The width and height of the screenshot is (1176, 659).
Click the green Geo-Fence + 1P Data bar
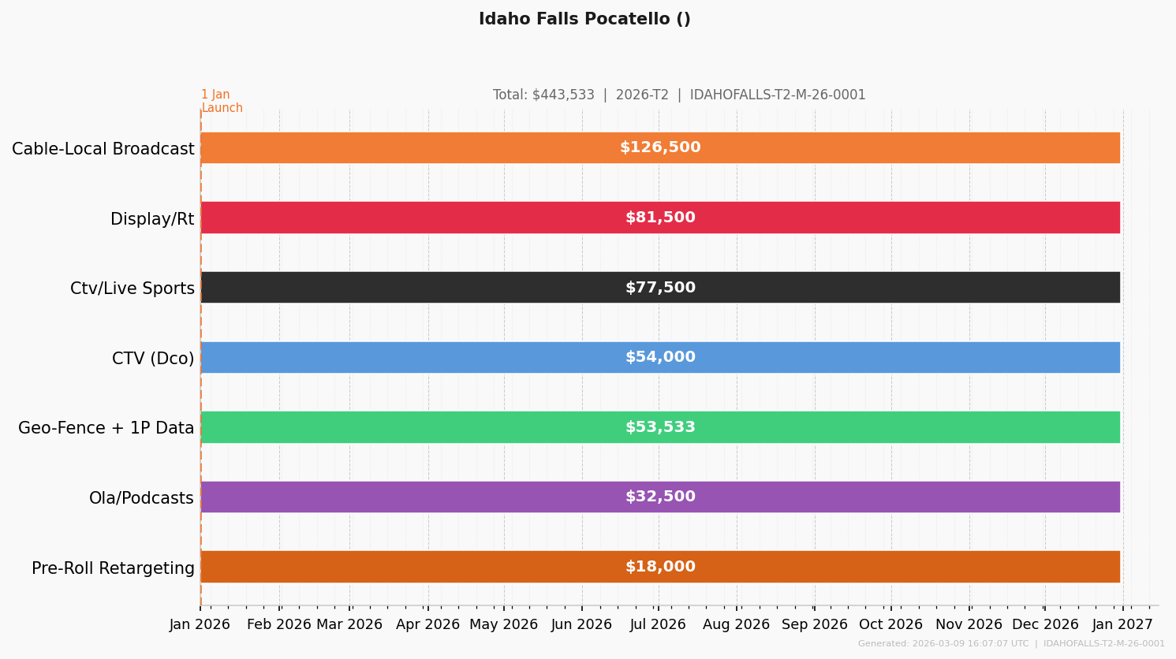660,426
